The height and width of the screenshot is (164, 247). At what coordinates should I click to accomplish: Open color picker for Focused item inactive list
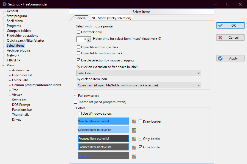click(x=134, y=148)
